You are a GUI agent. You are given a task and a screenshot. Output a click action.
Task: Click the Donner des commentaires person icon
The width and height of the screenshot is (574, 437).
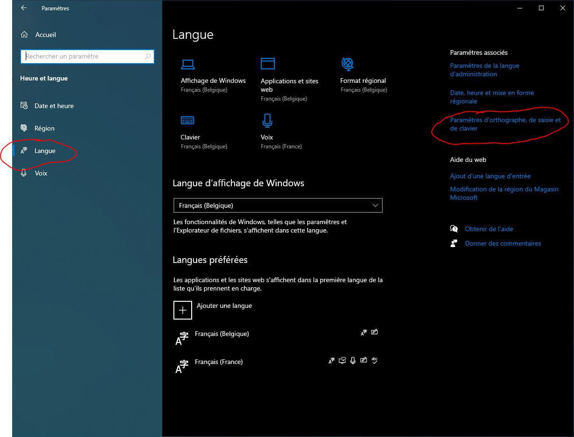tap(454, 243)
